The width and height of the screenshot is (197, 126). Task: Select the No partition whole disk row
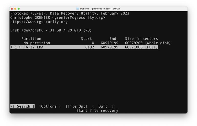(x=37, y=43)
